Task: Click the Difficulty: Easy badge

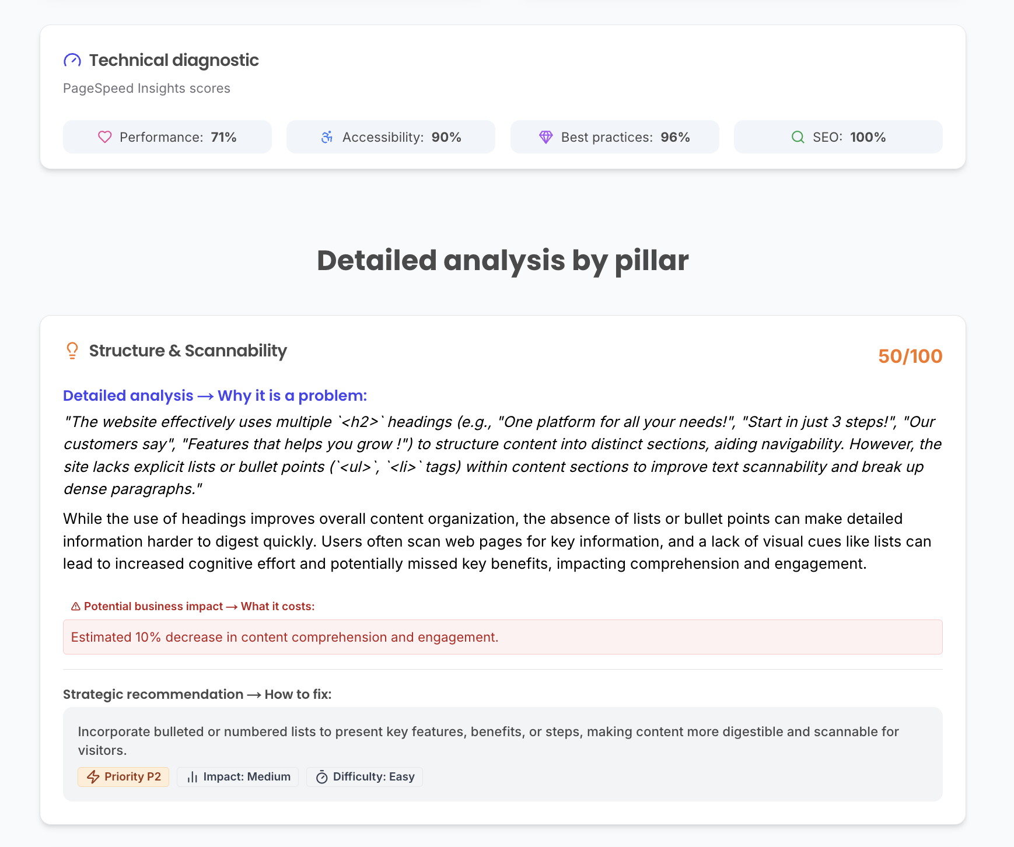Action: tap(365, 777)
